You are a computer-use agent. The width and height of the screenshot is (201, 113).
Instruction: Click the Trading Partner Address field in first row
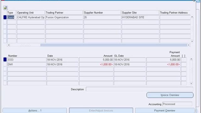coord(175,17)
